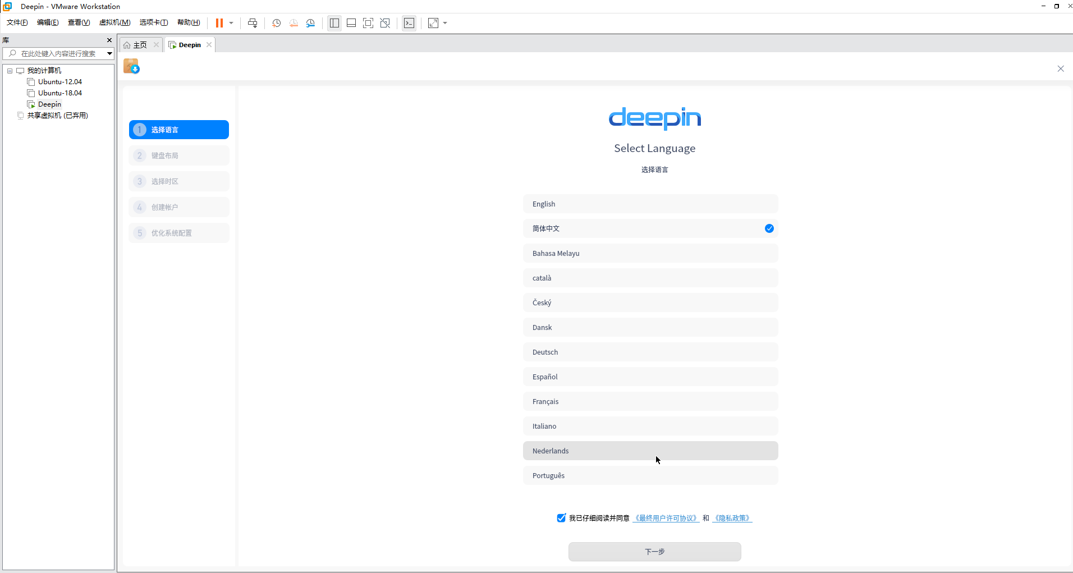The width and height of the screenshot is (1073, 573).
Task: Choose Español as the language
Action: [x=650, y=377]
